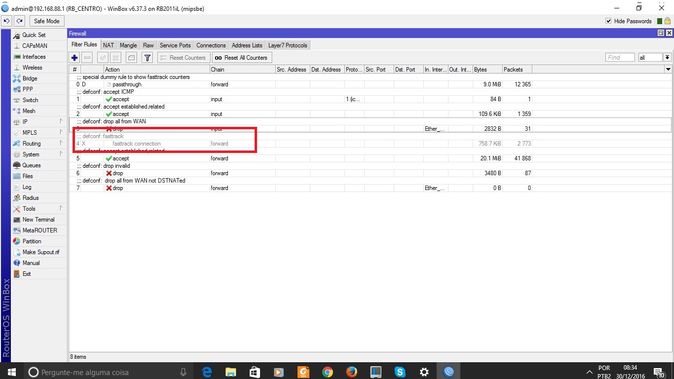674x379 pixels.
Task: Remove selected rule with minus button
Action: coord(87,58)
